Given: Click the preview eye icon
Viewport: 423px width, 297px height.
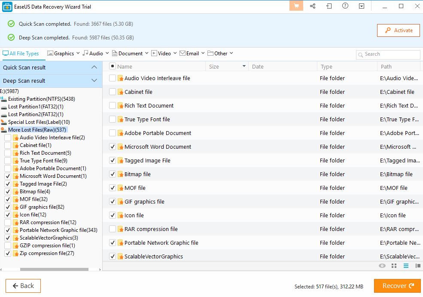Looking at the screenshot, I should (382, 266).
